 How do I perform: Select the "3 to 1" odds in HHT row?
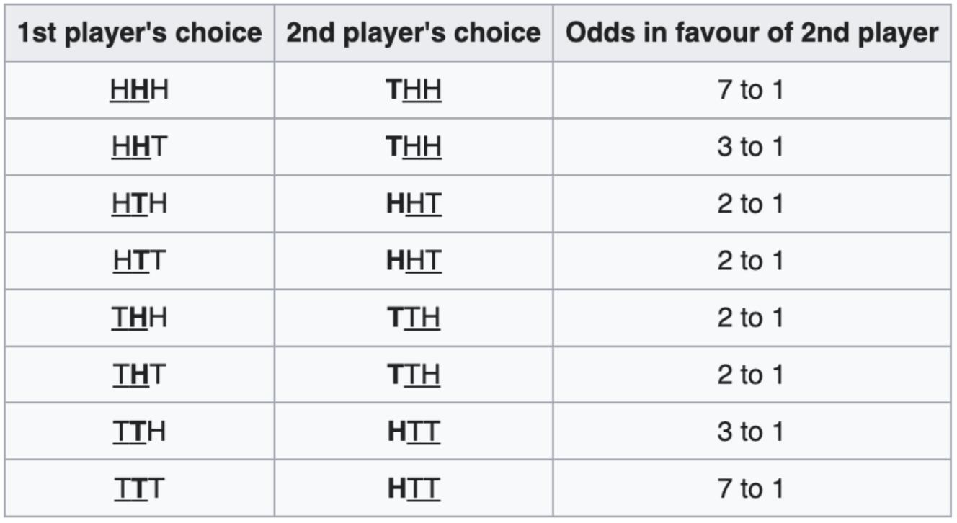[x=750, y=147]
